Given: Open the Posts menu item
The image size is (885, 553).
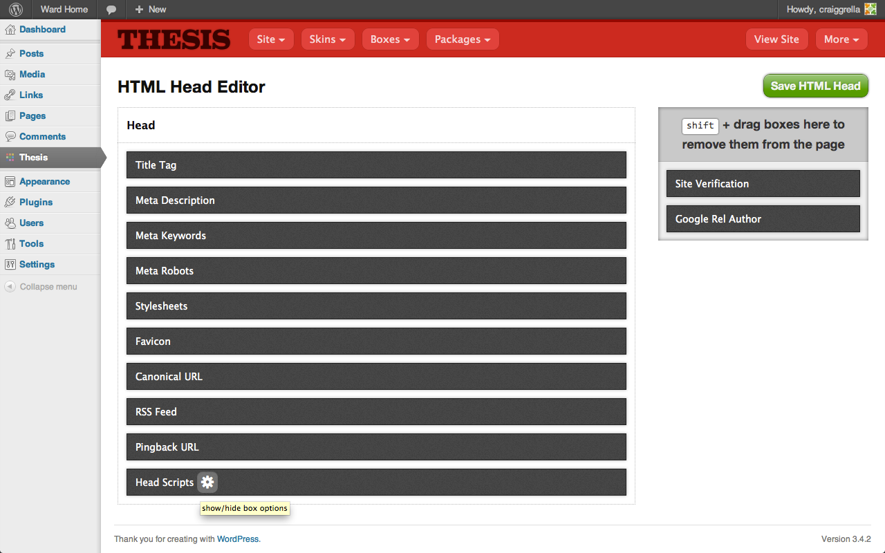Looking at the screenshot, I should pyautogui.click(x=31, y=54).
